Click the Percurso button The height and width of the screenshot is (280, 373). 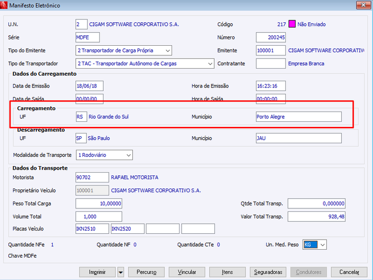tap(146, 272)
